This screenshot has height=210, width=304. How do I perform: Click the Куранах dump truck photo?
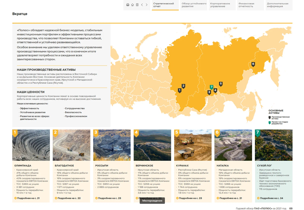pyautogui.click(x=193, y=145)
